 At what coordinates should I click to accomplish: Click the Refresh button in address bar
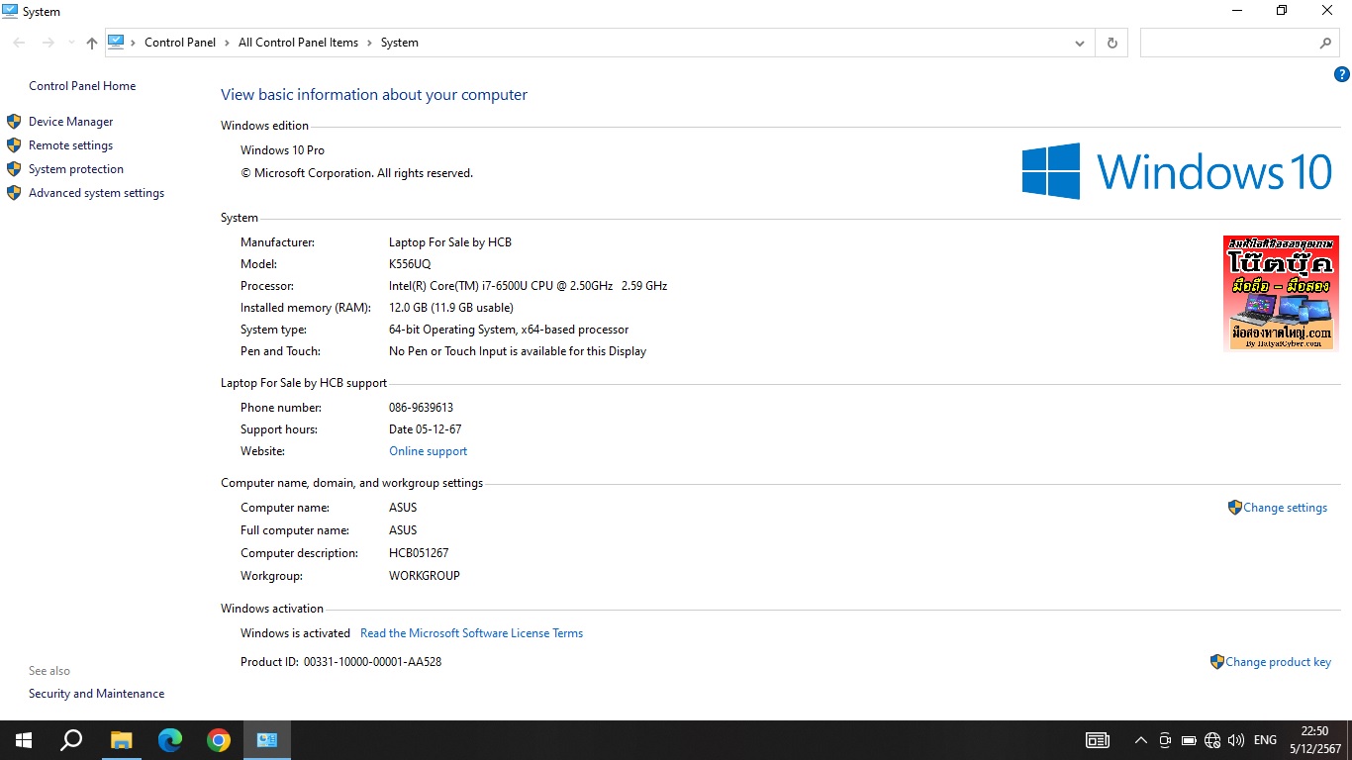(1111, 43)
